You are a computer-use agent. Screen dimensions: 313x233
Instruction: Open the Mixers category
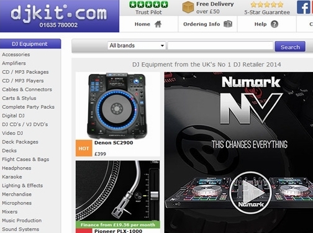coord(10,212)
